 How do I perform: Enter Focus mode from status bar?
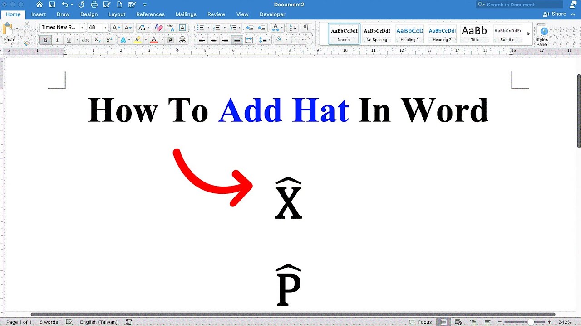[420, 322]
